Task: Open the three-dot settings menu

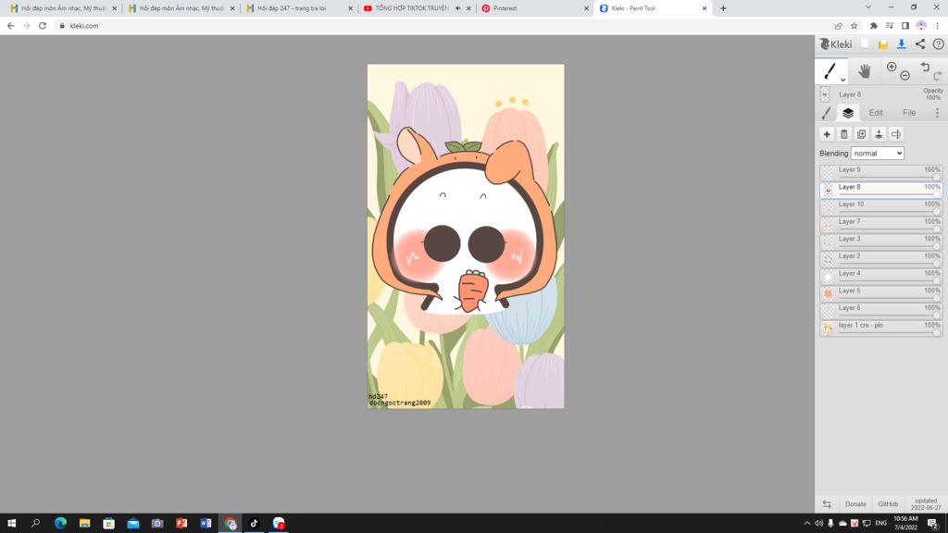Action: click(937, 113)
